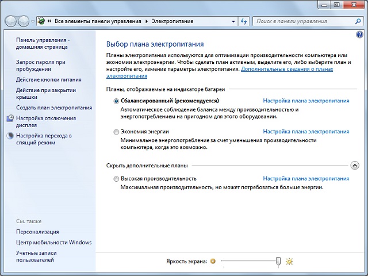Click the screen brightness slider handle

[278, 261]
